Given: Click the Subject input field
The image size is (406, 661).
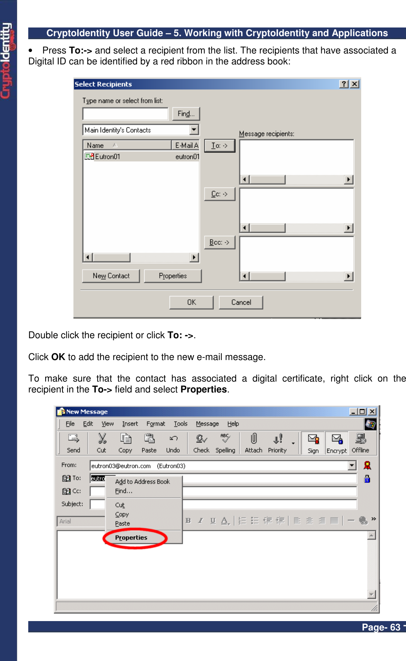Looking at the screenshot, I should coord(223,504).
